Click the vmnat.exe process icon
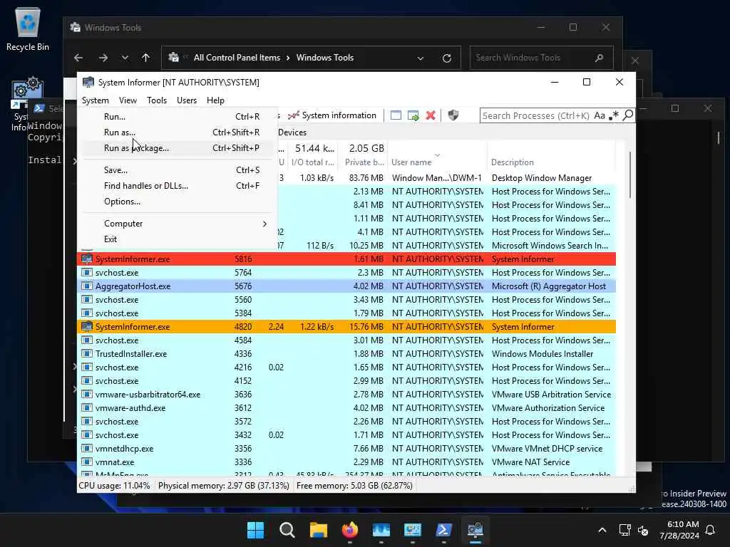The width and height of the screenshot is (730, 547). [x=86, y=462]
